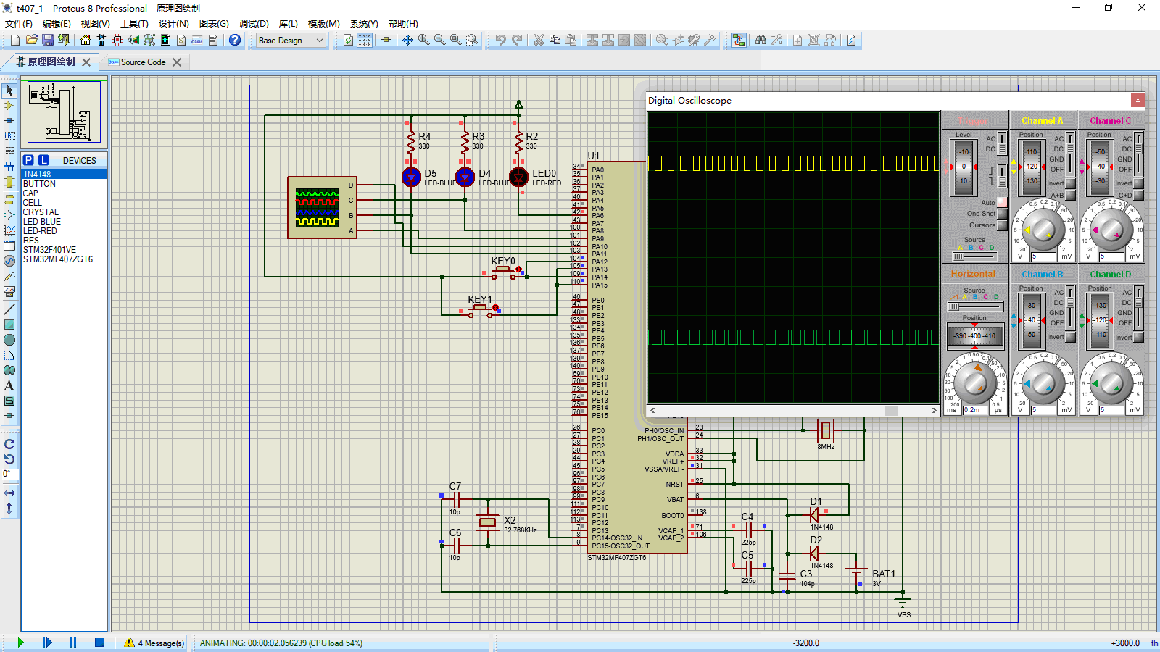Toggle the snap grid display icon
The image size is (1160, 652).
pos(366,40)
